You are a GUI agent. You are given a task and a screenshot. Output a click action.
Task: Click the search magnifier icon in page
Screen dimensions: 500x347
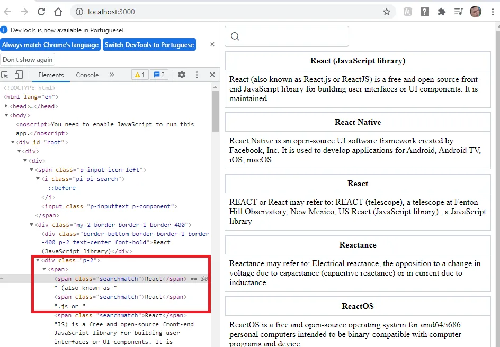[235, 36]
